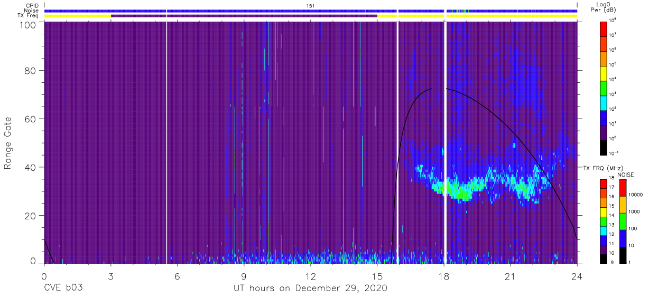649x299 pixels.
Task: Click the y-axis tick label '40'
Action: pyautogui.click(x=31, y=167)
